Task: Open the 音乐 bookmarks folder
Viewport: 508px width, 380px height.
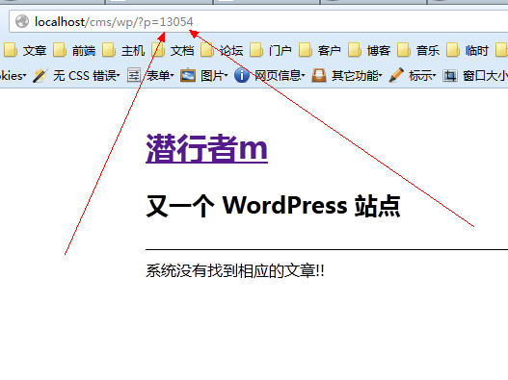Action: tap(418, 50)
